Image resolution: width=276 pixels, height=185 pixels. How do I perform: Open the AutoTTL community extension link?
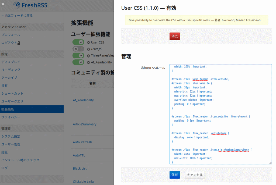(79, 155)
